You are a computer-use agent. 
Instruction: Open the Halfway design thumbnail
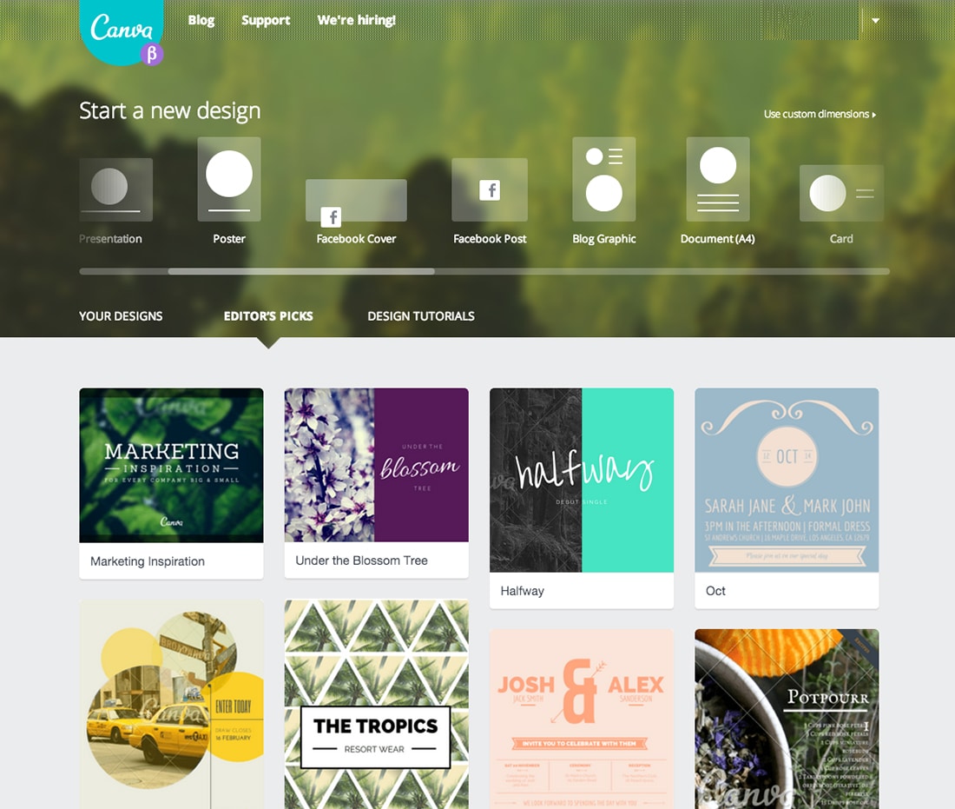tap(582, 498)
